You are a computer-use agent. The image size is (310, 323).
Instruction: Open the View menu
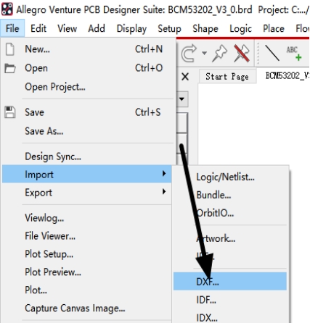pyautogui.click(x=68, y=28)
